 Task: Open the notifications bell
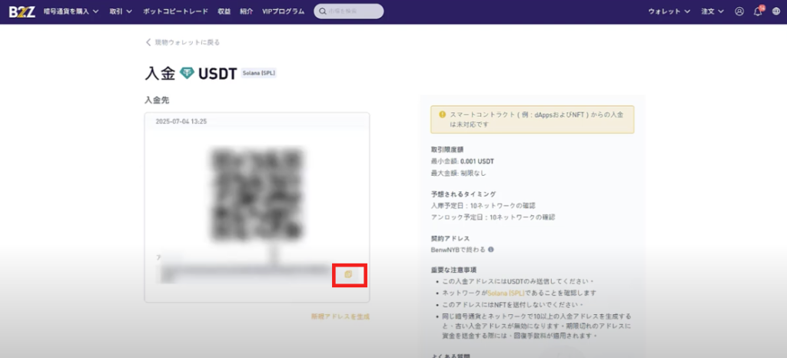[x=758, y=12]
